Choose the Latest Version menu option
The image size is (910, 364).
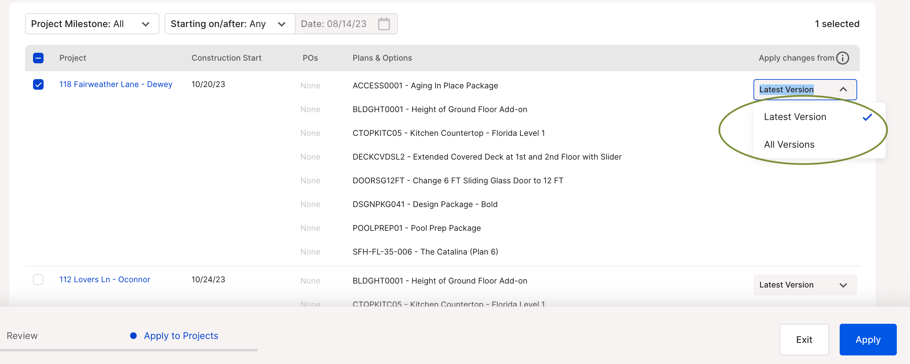click(x=819, y=117)
